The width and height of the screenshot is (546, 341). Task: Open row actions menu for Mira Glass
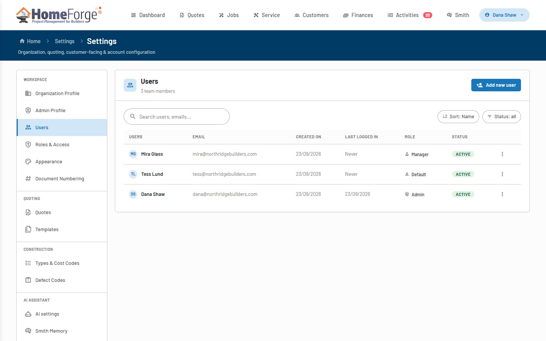coord(502,154)
